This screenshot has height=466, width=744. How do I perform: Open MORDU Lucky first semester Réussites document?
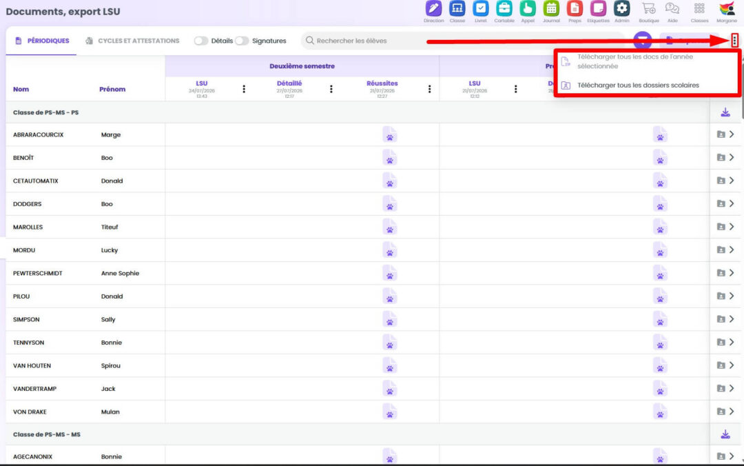(x=660, y=250)
